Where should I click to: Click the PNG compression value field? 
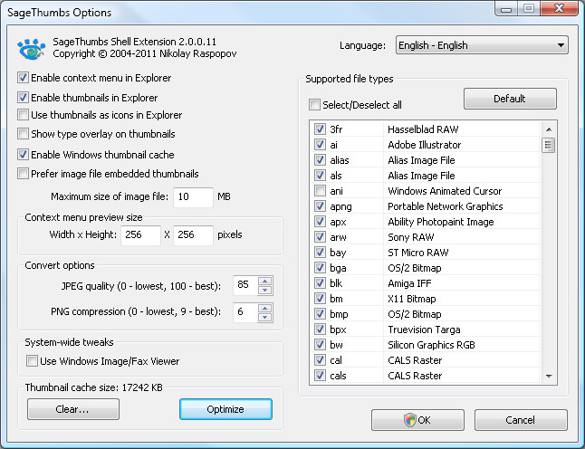[245, 312]
